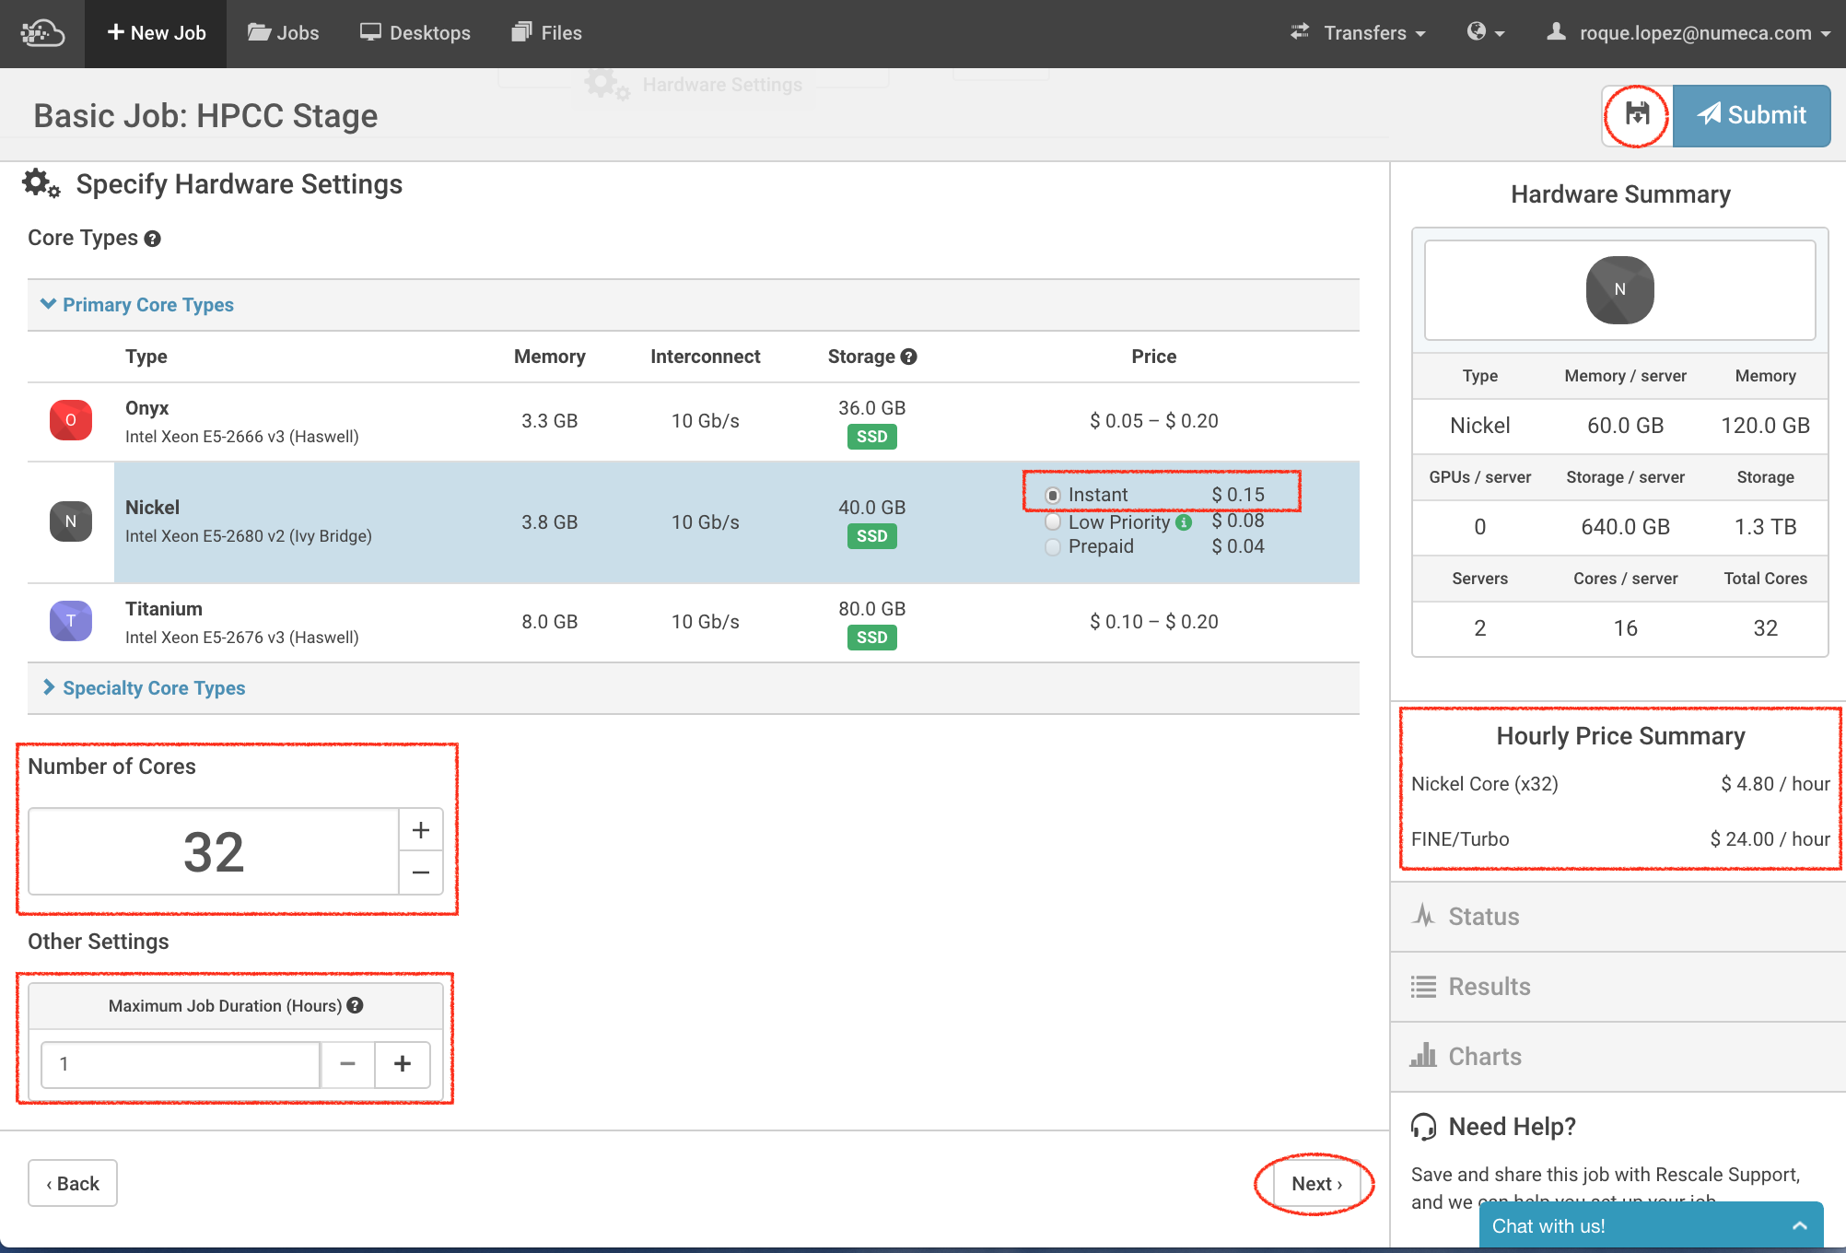The height and width of the screenshot is (1253, 1846).
Task: Select the purple Titanium core type icon
Action: [x=70, y=621]
